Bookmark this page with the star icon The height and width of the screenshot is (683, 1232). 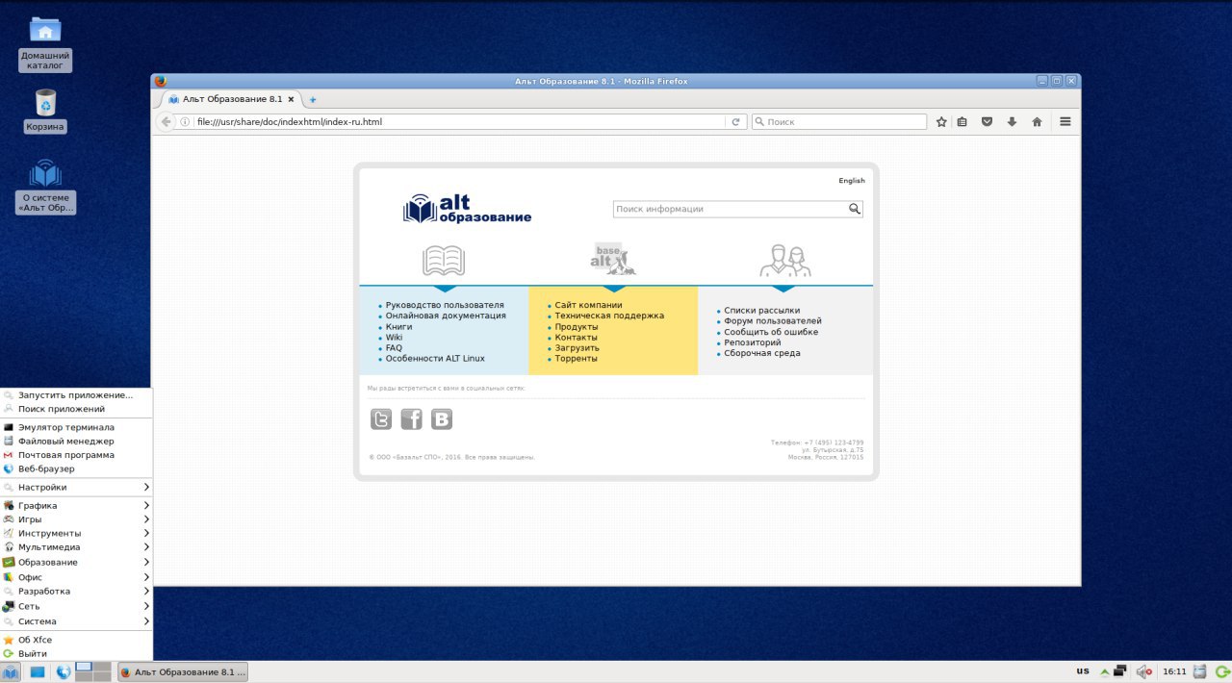(941, 122)
